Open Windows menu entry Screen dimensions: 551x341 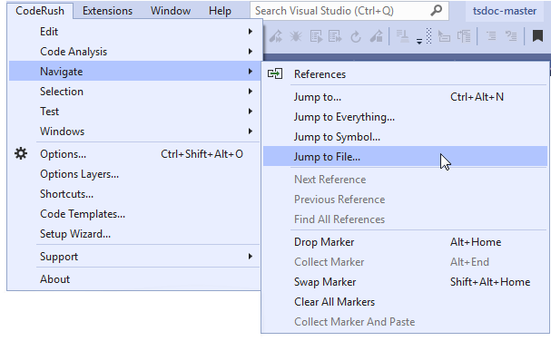coord(135,131)
